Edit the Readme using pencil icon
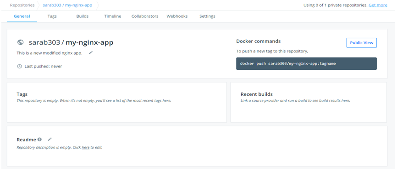This screenshot has height=171, width=397. (x=50, y=139)
